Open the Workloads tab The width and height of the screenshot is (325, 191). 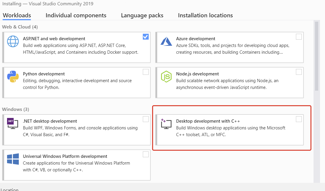point(17,15)
